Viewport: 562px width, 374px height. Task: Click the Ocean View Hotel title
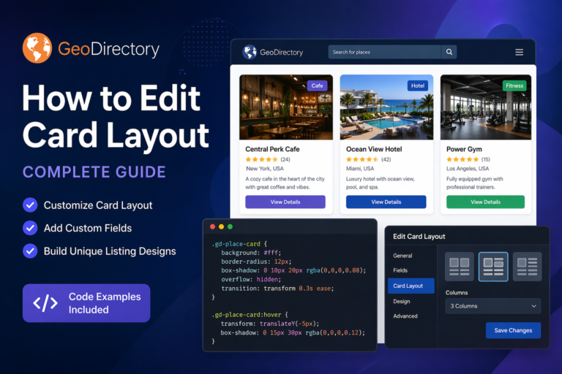coord(374,149)
